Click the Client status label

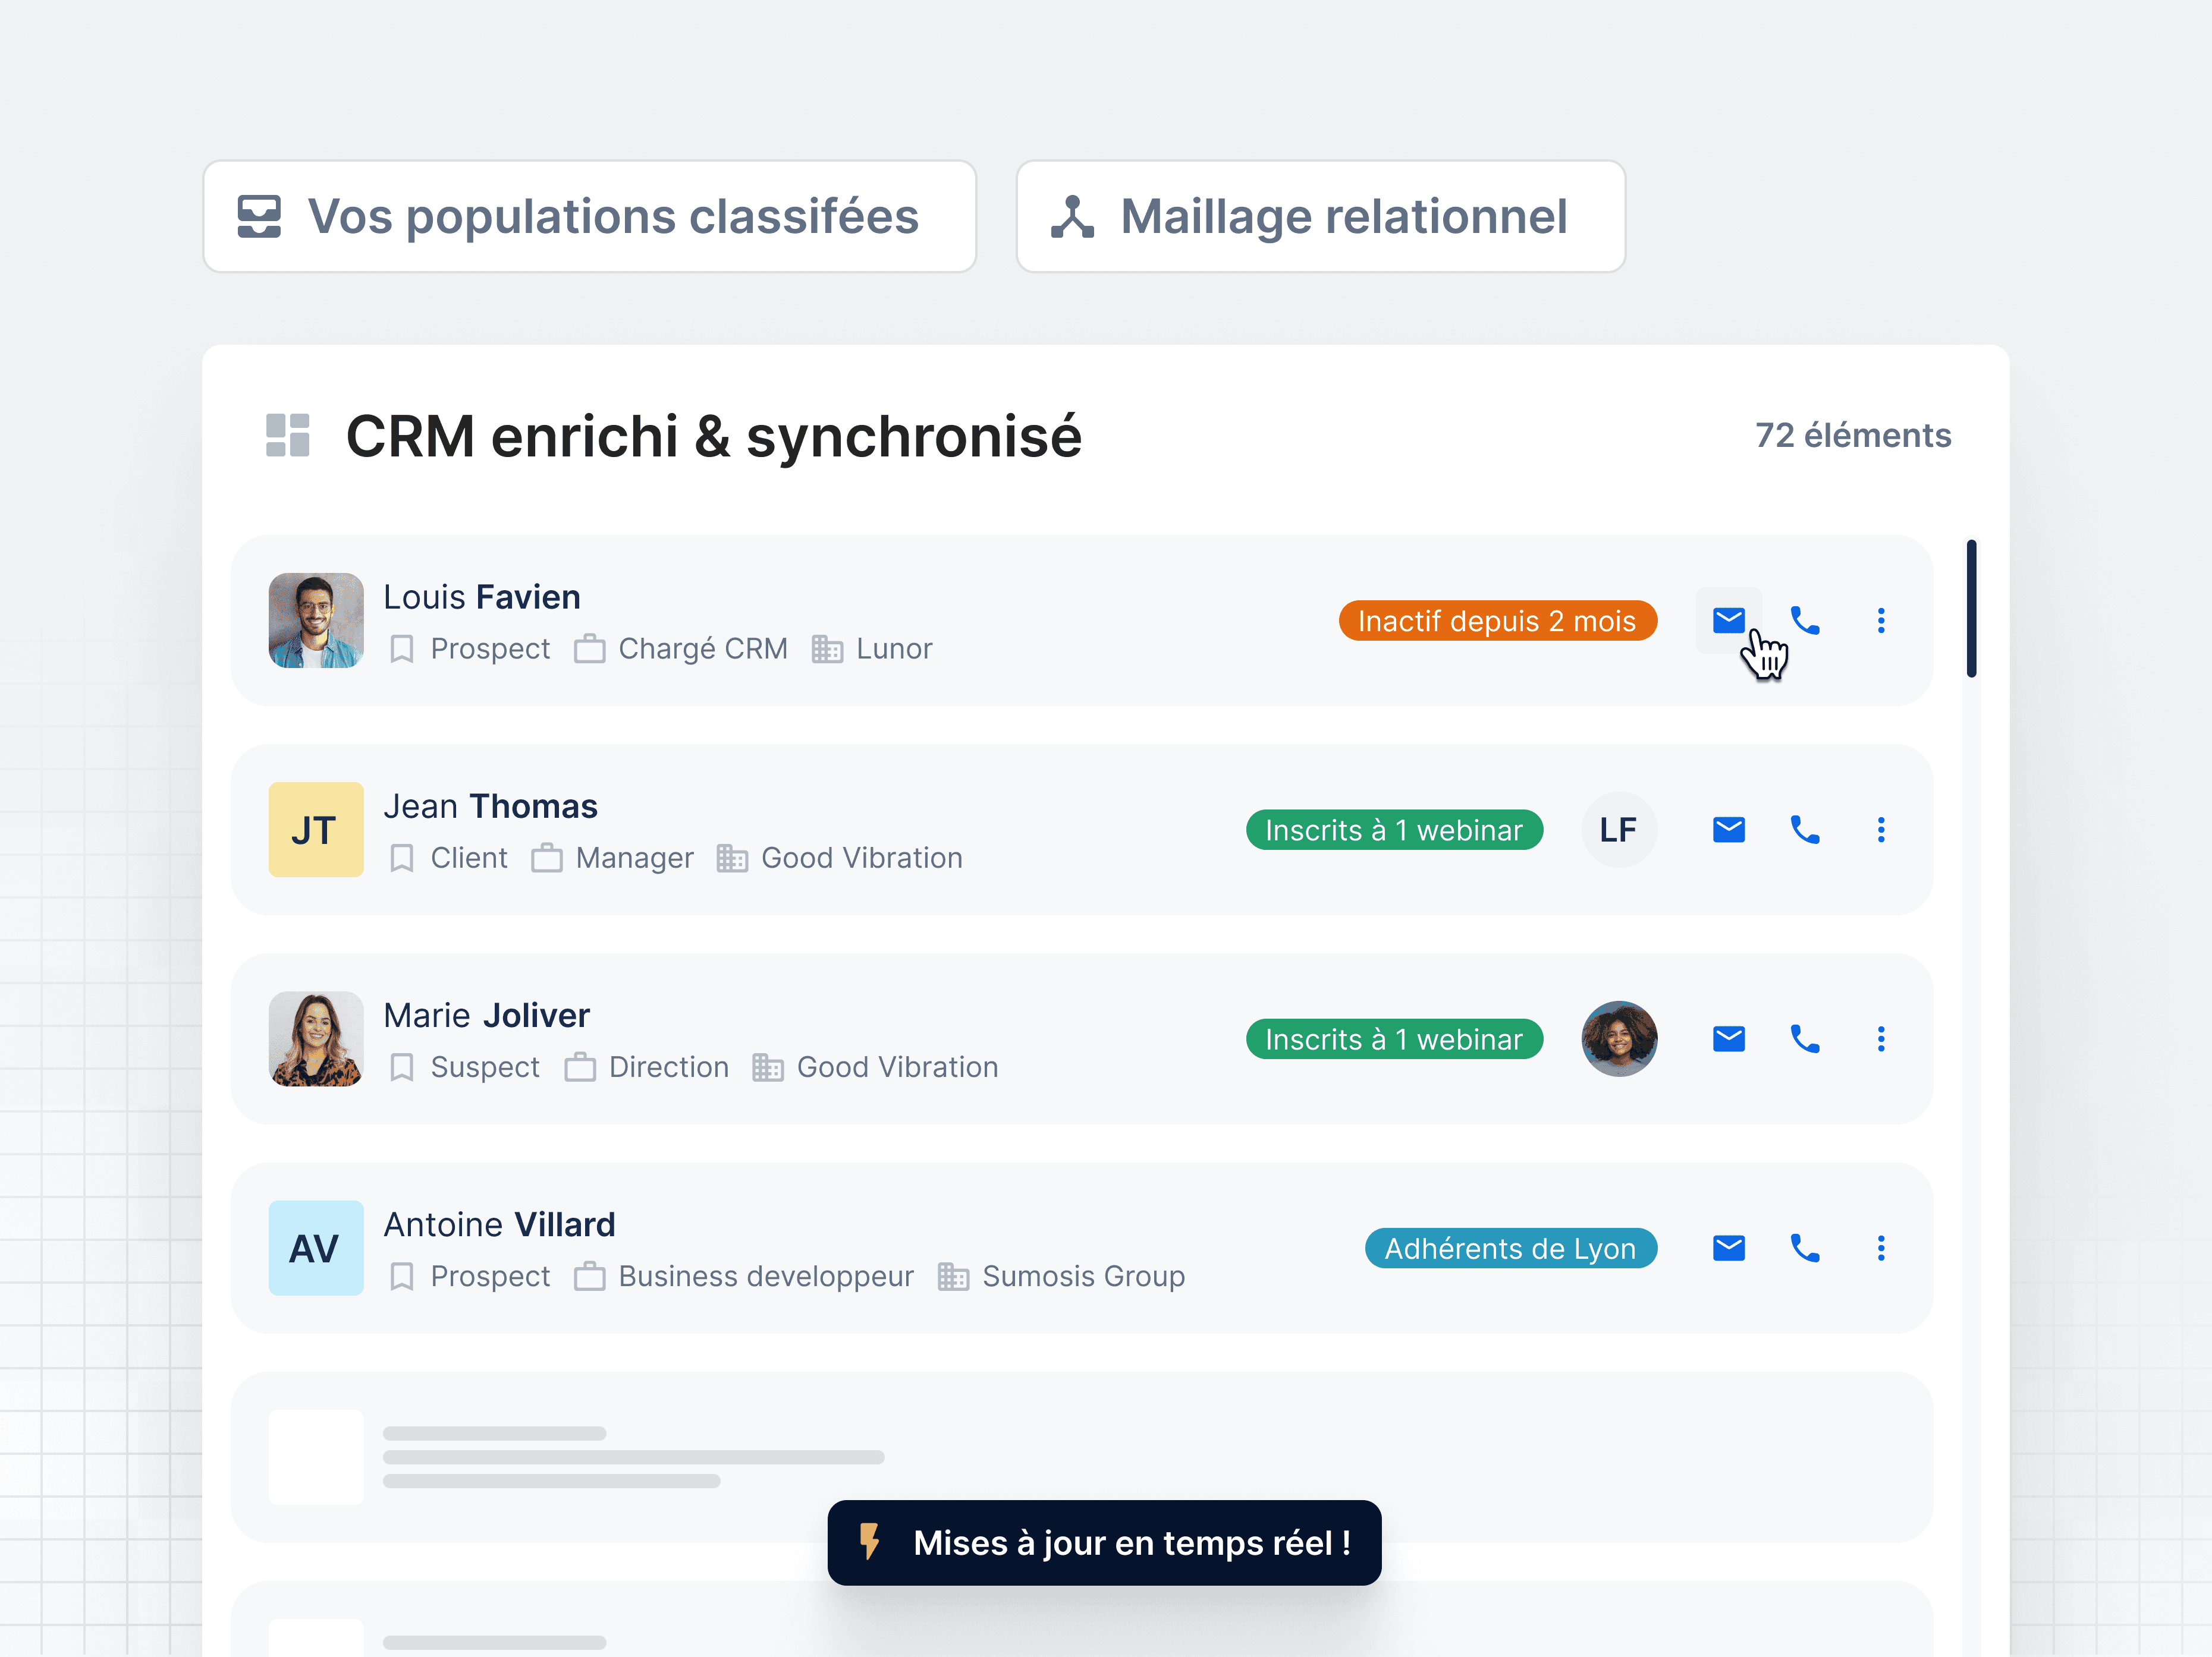[469, 858]
